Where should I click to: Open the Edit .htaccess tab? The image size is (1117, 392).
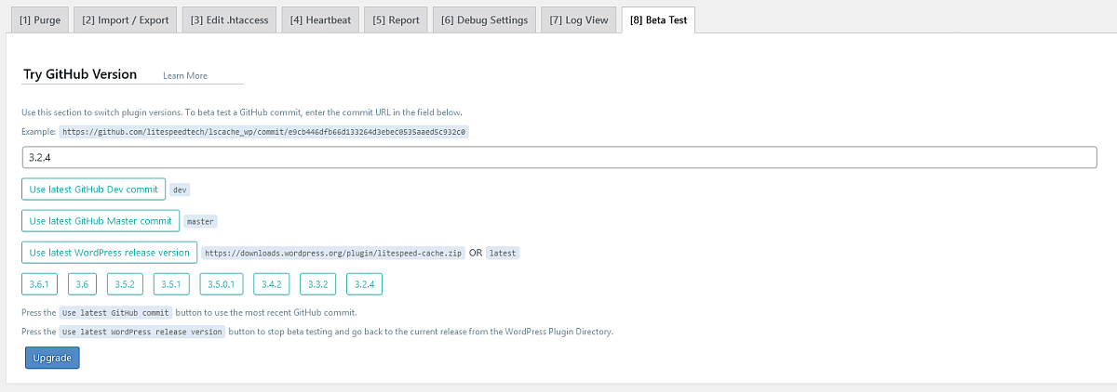[228, 20]
